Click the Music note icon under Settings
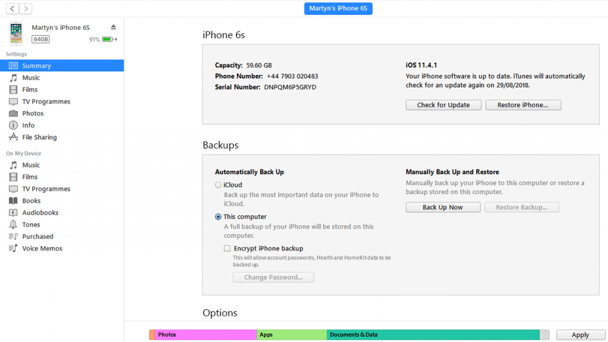 point(13,78)
